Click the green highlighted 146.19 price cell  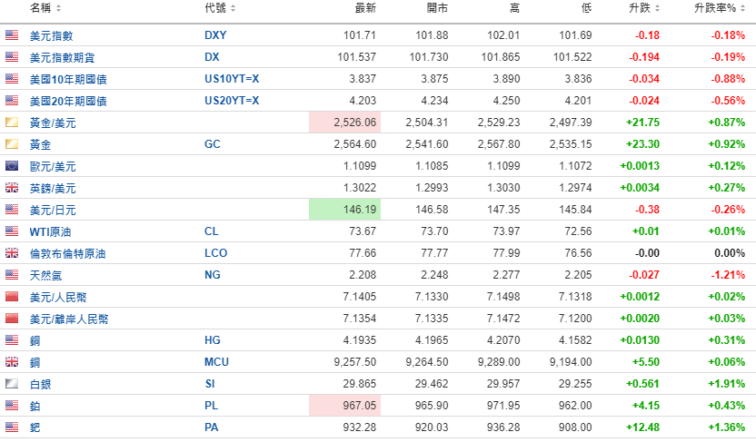[344, 210]
